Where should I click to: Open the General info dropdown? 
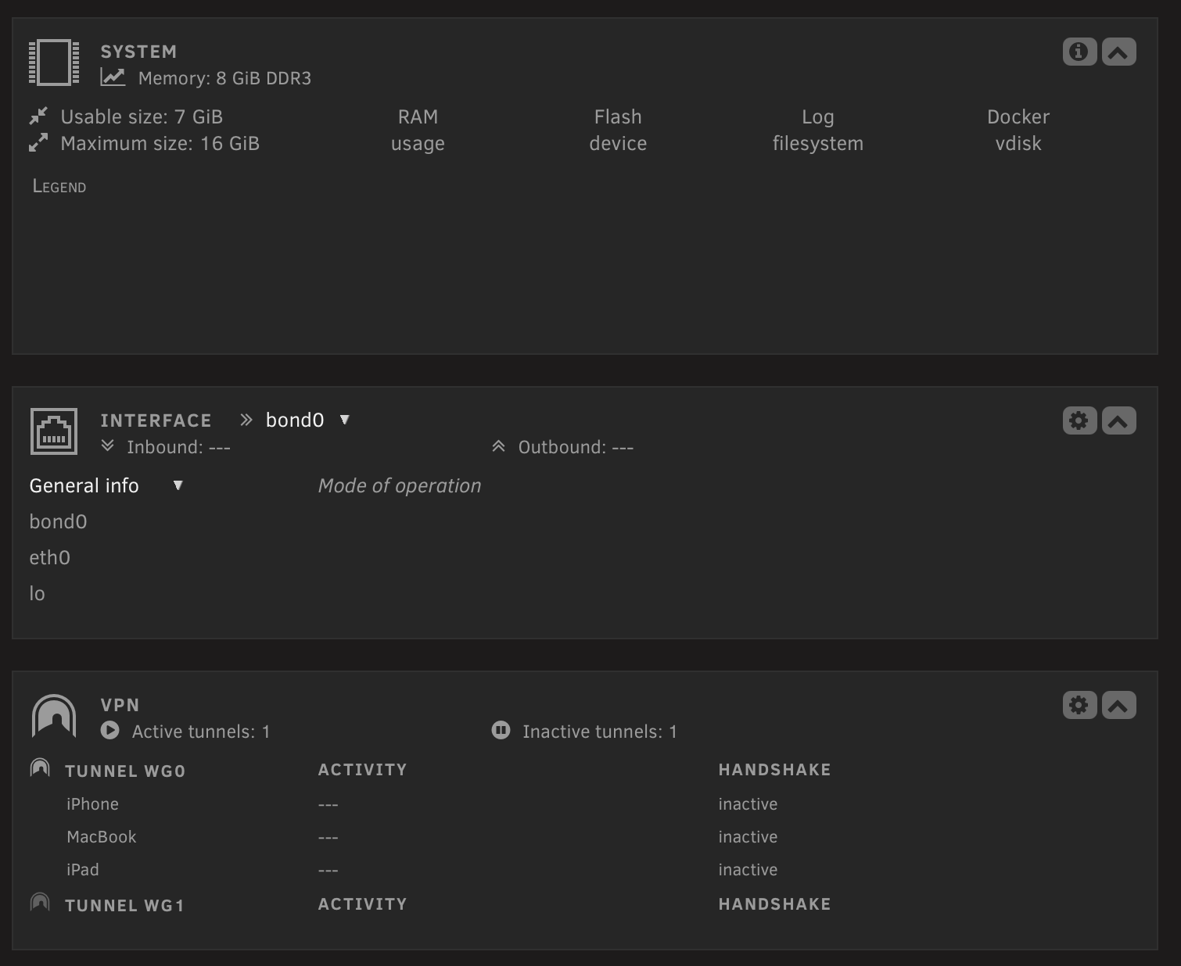point(106,485)
